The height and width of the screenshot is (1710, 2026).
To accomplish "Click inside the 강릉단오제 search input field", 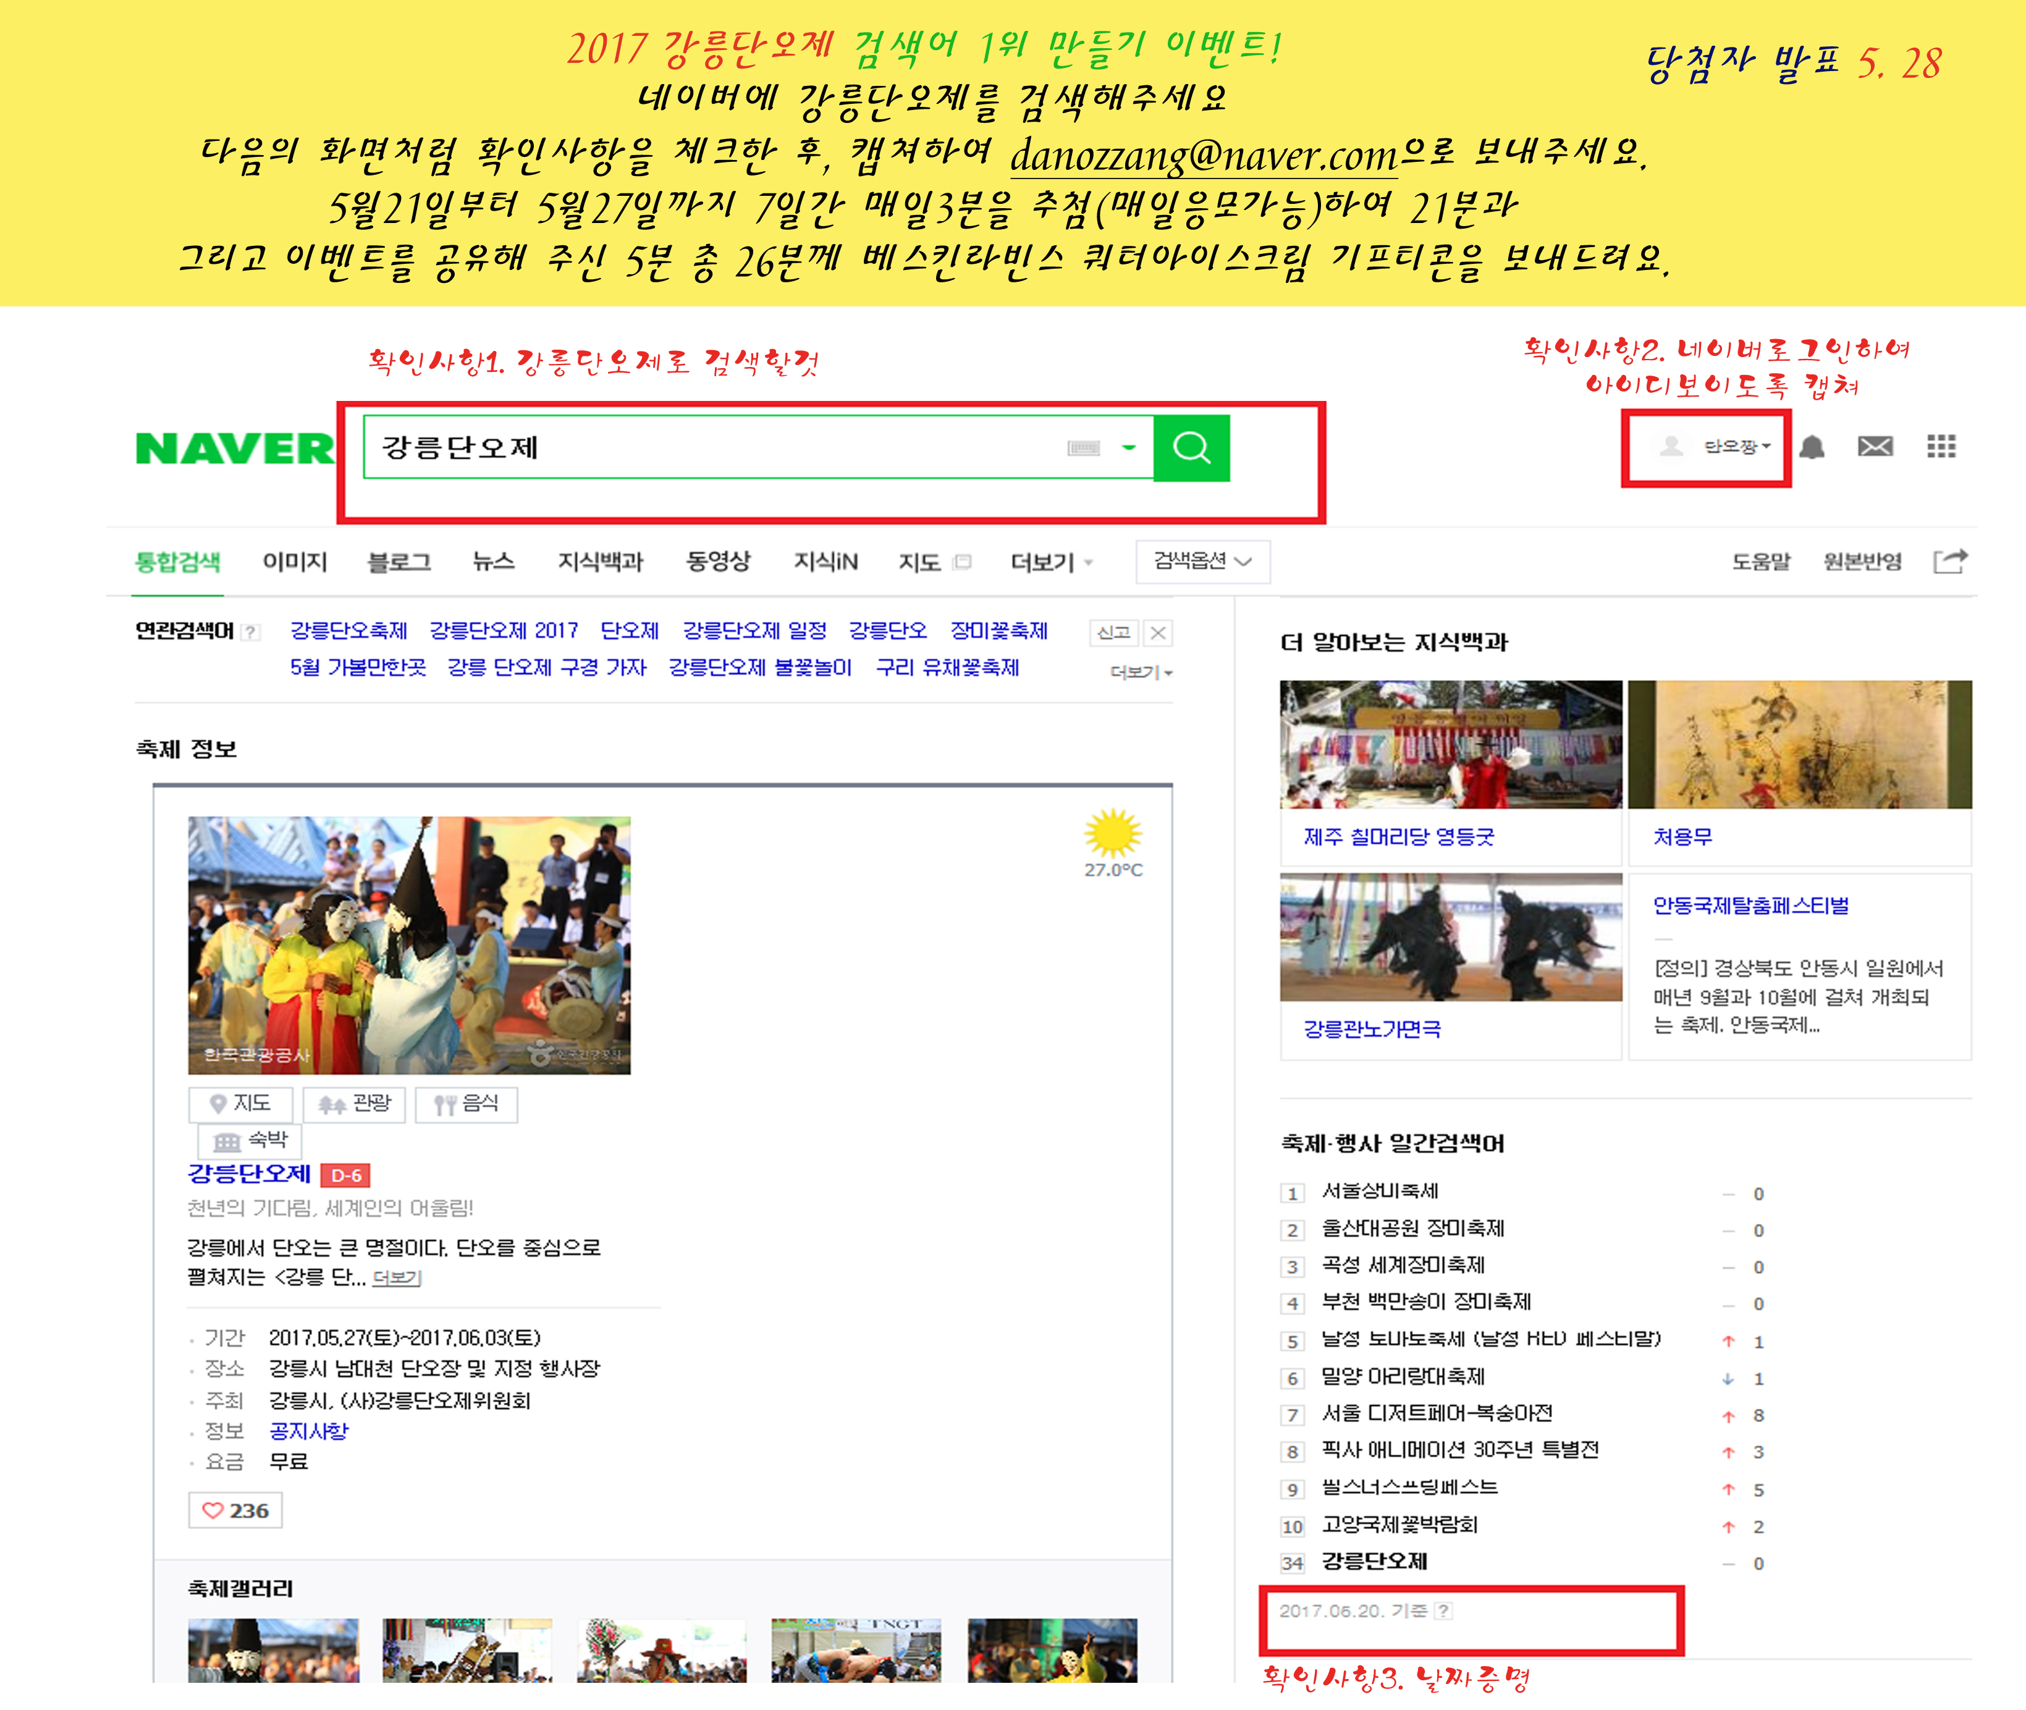I will pyautogui.click(x=678, y=448).
